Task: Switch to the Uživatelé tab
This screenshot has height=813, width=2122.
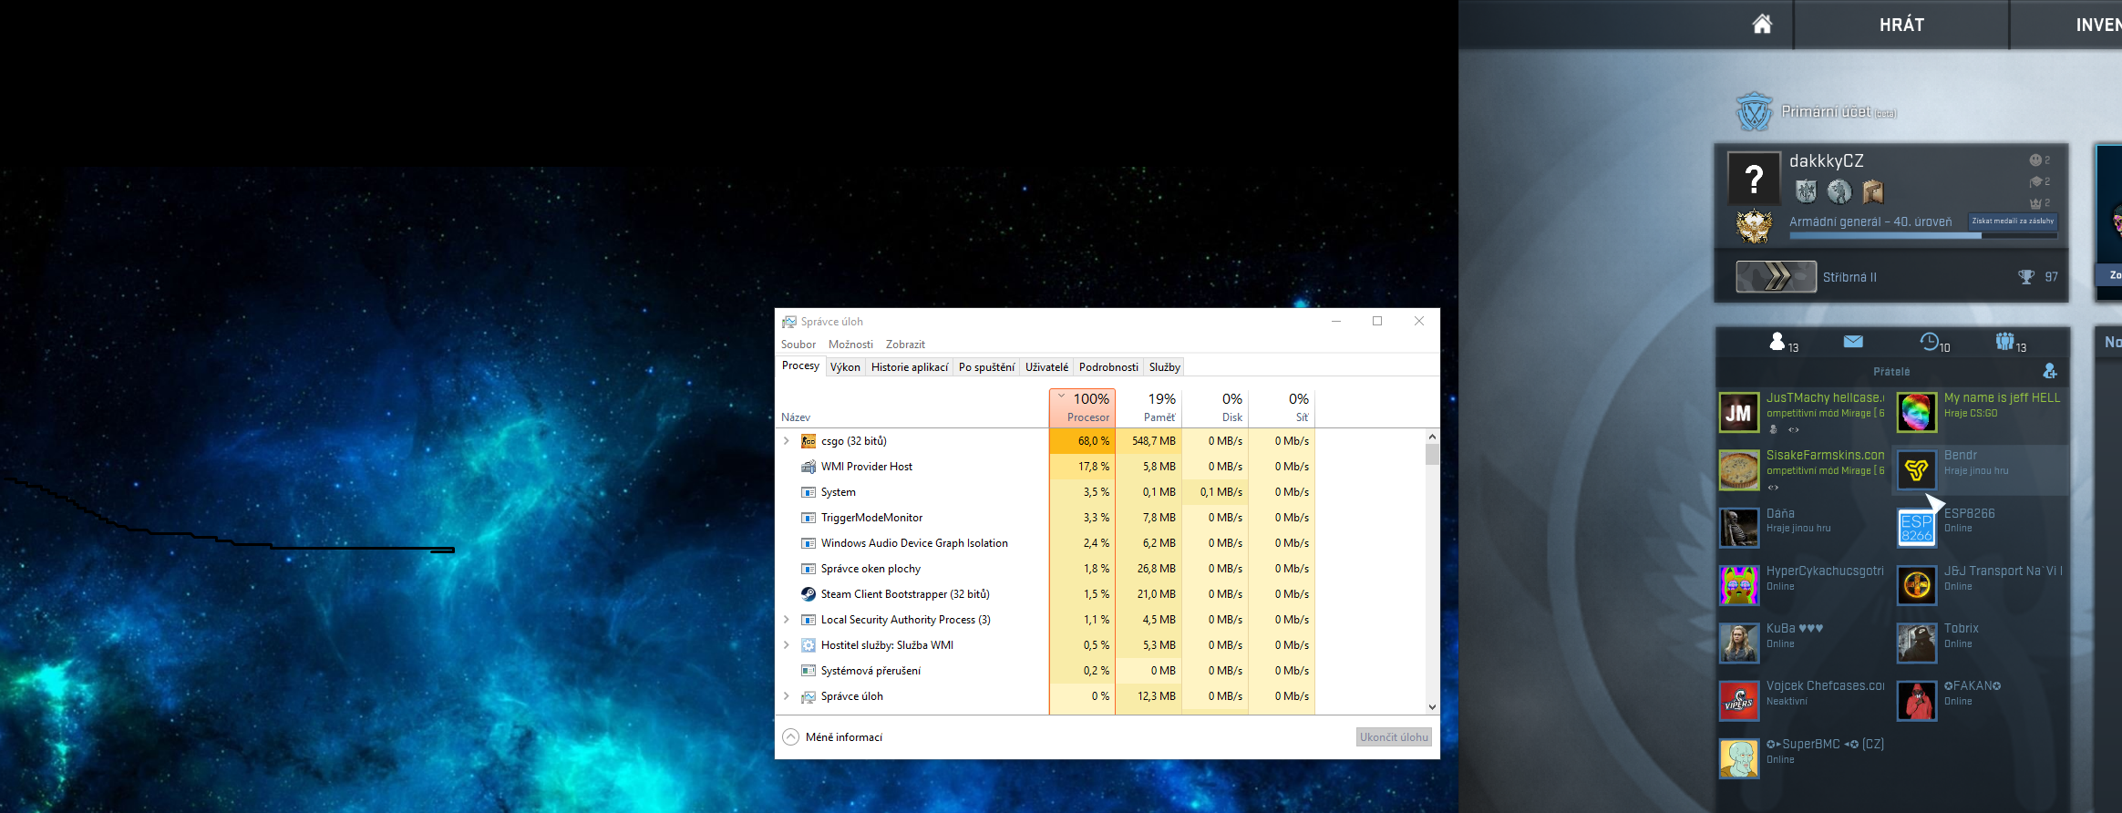Action: pos(1046,367)
